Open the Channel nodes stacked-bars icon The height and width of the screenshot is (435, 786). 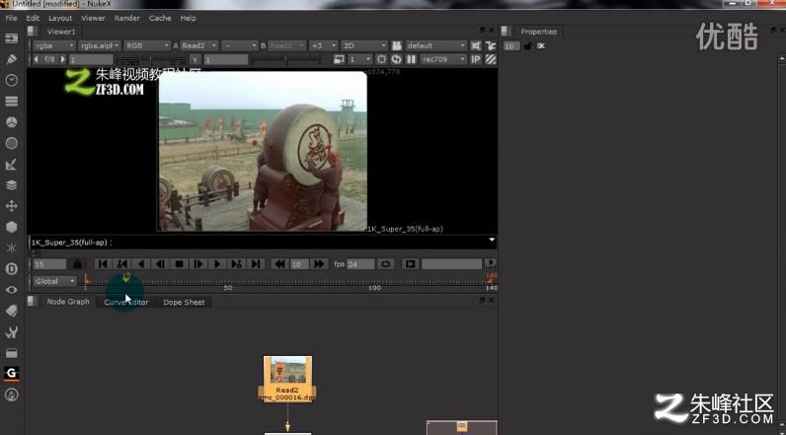[x=11, y=102]
